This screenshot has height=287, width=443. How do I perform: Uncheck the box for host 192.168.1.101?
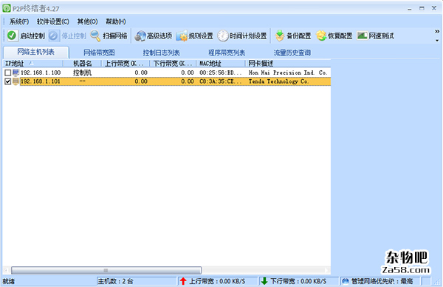pos(7,82)
